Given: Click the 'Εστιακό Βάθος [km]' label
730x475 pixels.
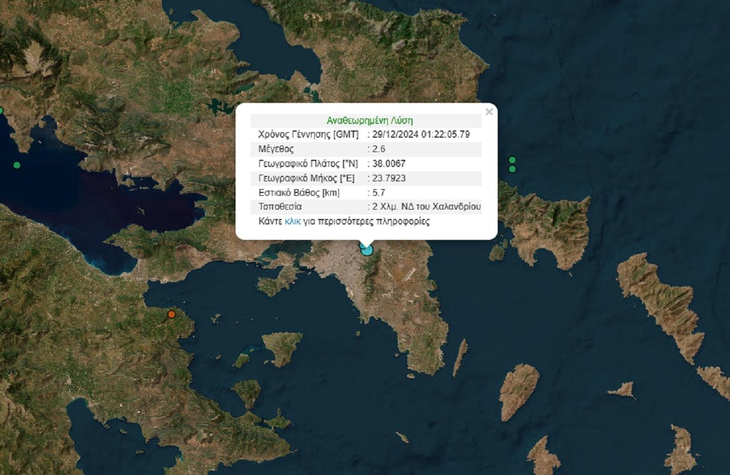Looking at the screenshot, I should pos(299,193).
